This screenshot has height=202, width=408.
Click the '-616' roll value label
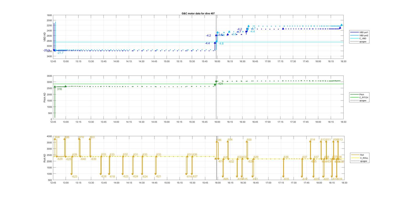coord(104,176)
